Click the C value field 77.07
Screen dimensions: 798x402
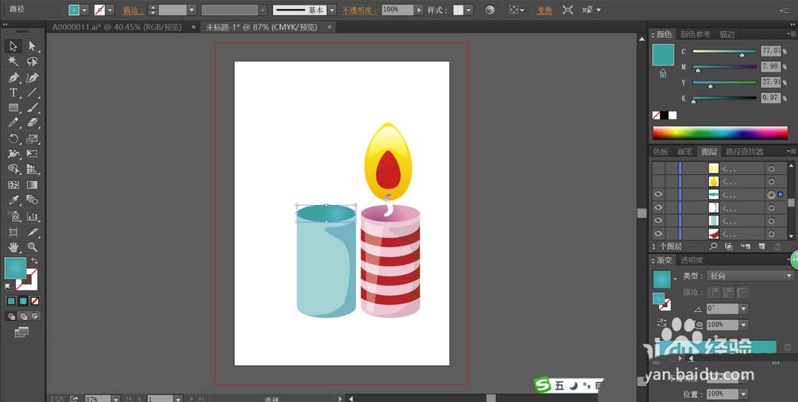(771, 50)
